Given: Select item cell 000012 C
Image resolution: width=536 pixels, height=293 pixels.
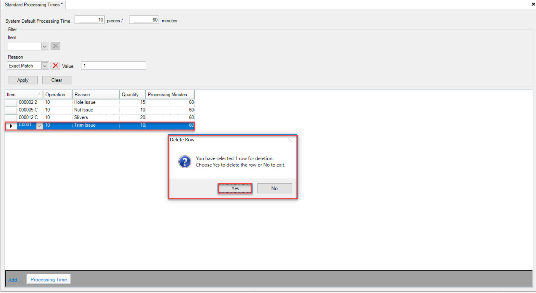Looking at the screenshot, I should pyautogui.click(x=30, y=117).
